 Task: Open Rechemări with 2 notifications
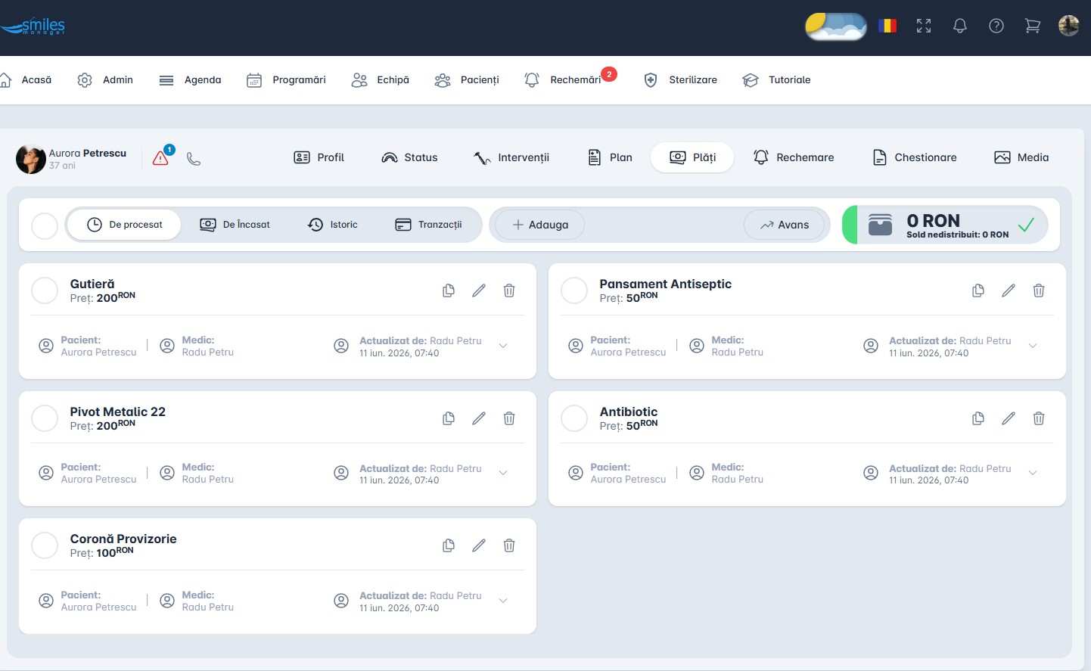point(570,79)
